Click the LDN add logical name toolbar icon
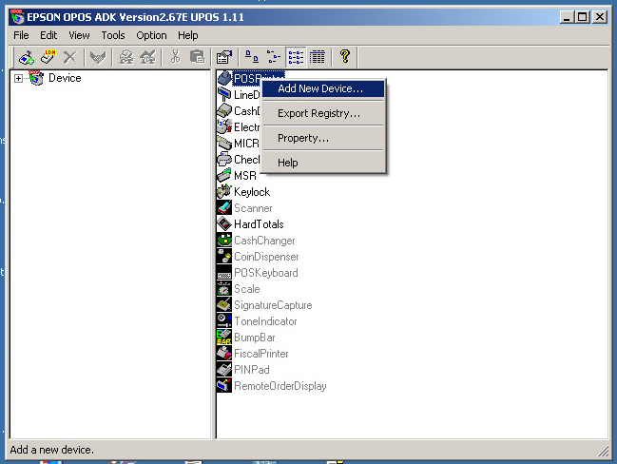 48,57
